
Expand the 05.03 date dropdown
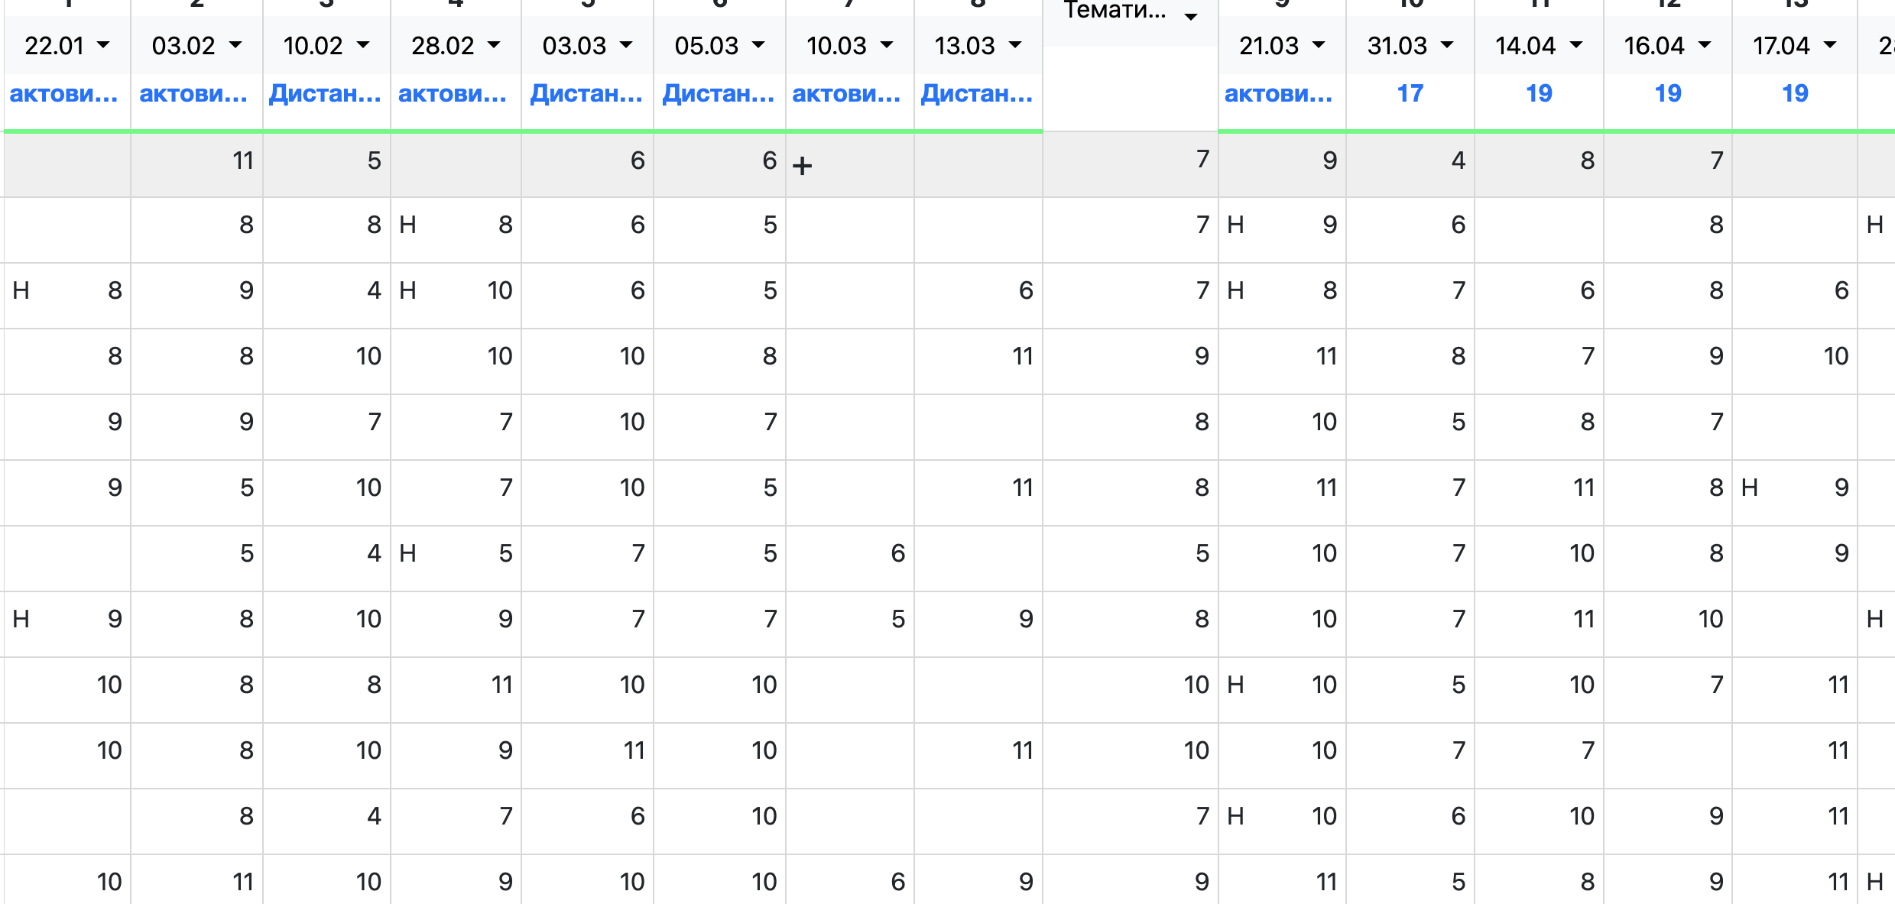[x=758, y=45]
